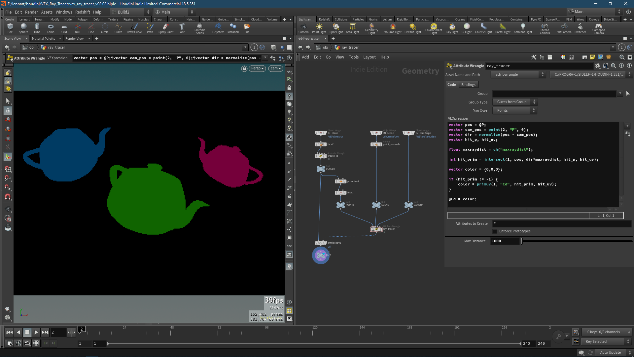The height and width of the screenshot is (357, 634).
Task: Select the SCENE null node
Action: (x=376, y=205)
